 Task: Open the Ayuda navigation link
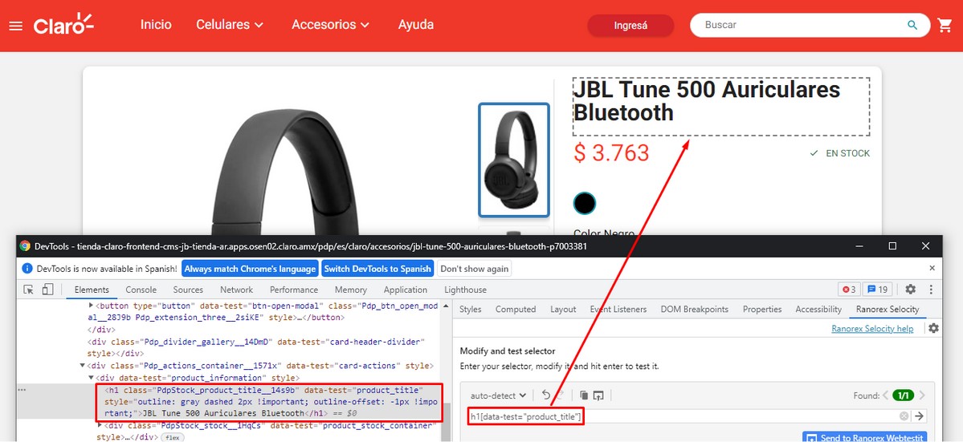tap(416, 25)
